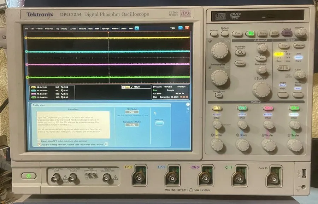The image size is (318, 204).
Task: Toggle the blue Ch 2 vertical button
Action: [242, 108]
